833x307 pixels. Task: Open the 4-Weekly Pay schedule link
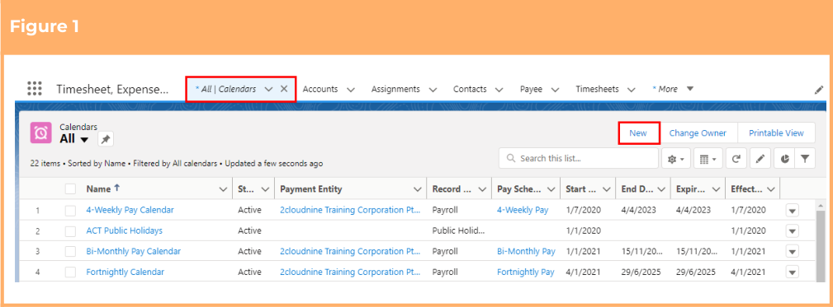pos(523,210)
